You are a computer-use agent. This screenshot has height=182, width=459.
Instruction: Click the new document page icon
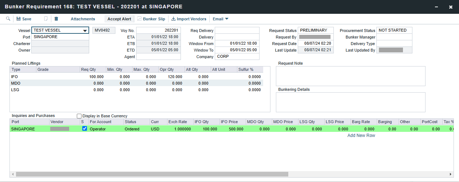point(46,19)
